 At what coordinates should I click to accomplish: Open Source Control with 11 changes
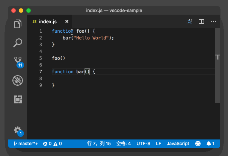(x=18, y=61)
